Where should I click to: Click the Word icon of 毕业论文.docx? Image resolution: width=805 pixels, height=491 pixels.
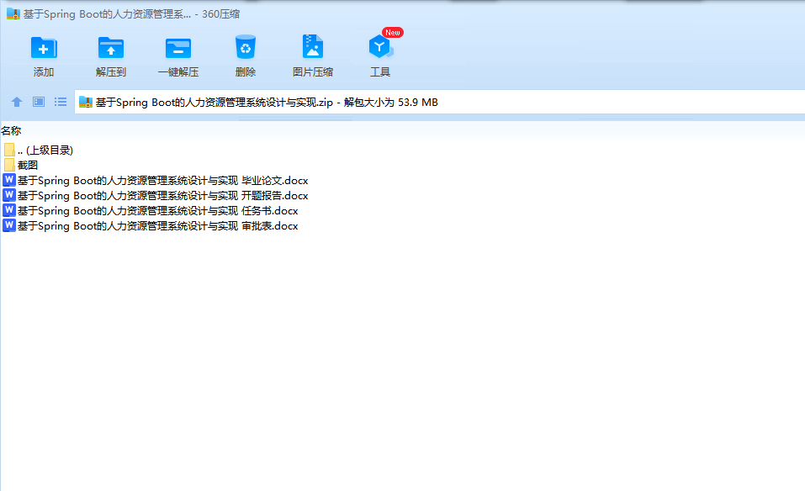click(x=8, y=180)
